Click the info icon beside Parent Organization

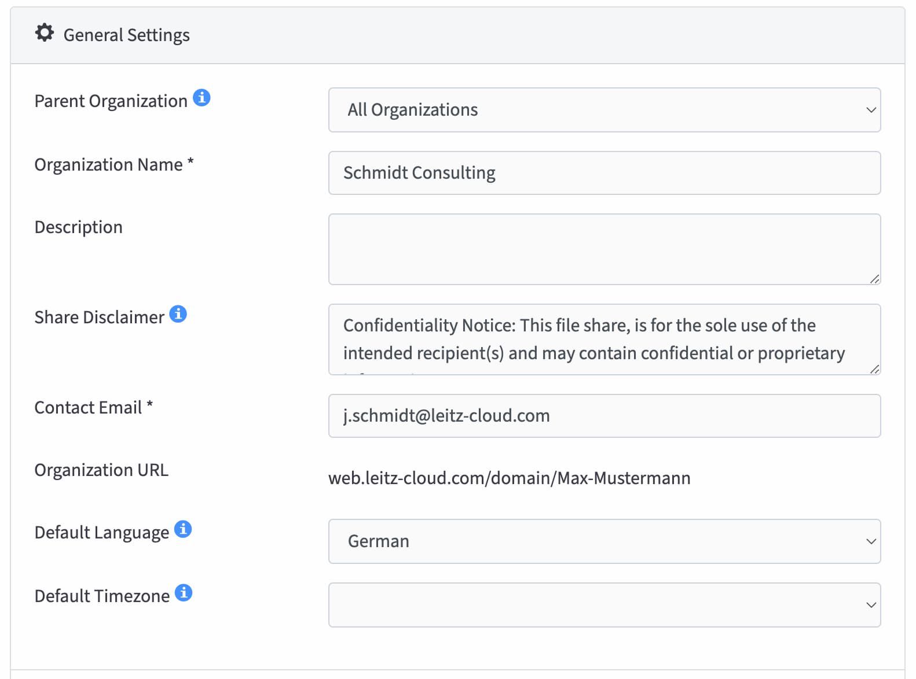click(x=201, y=98)
